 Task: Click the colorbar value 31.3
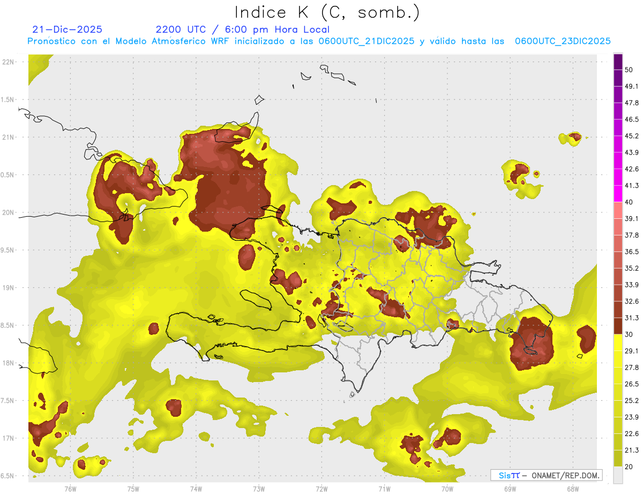[632, 318]
